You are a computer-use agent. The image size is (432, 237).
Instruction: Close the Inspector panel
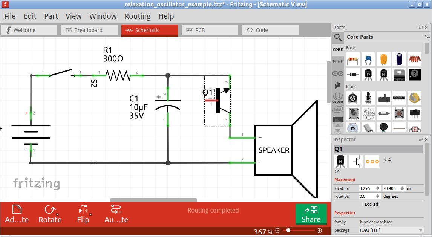tap(426, 139)
